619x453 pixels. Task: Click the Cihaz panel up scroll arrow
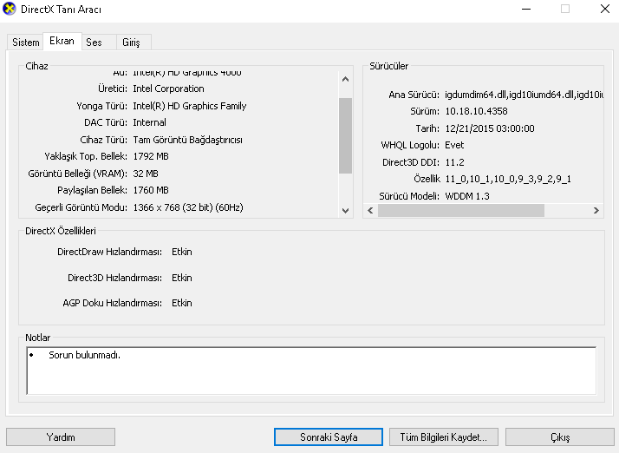pyautogui.click(x=345, y=80)
